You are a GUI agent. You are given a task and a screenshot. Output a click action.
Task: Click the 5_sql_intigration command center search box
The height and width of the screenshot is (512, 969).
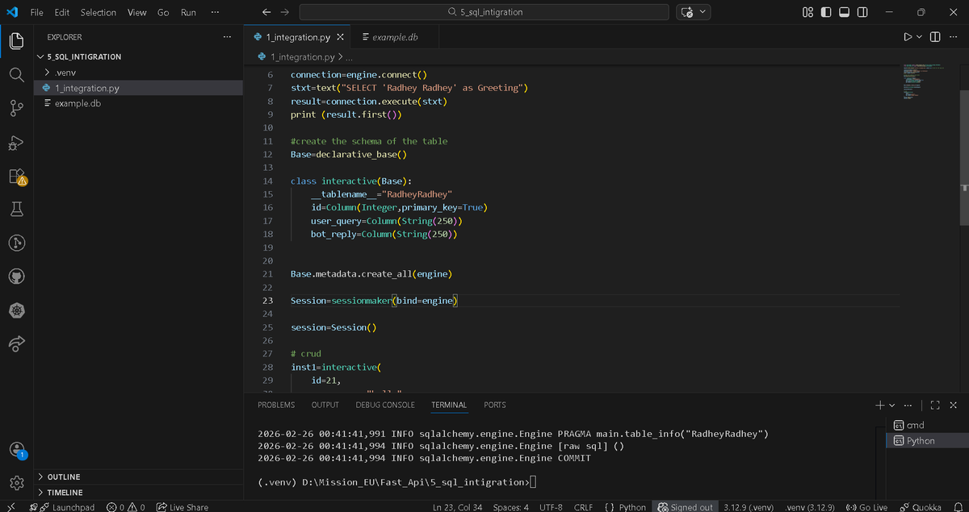point(484,12)
